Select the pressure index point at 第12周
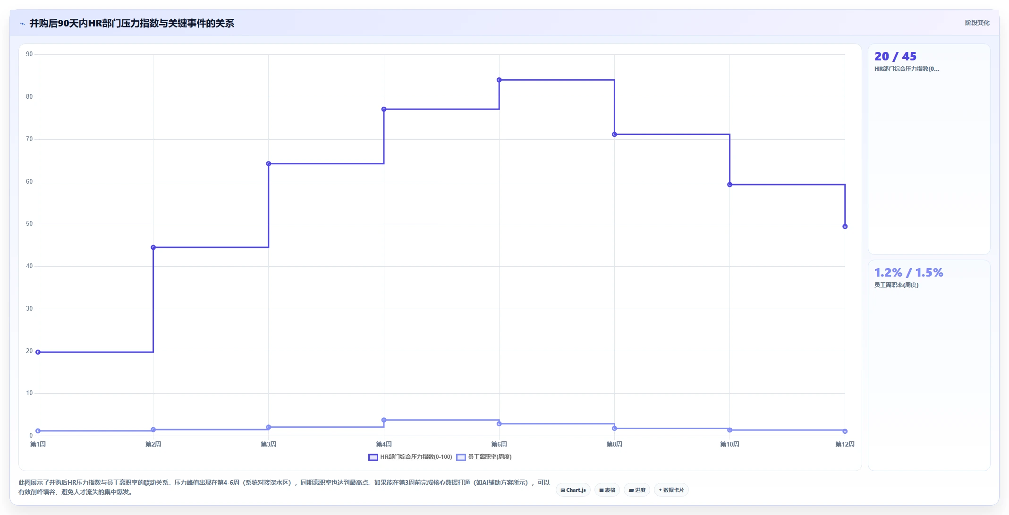 [845, 227]
